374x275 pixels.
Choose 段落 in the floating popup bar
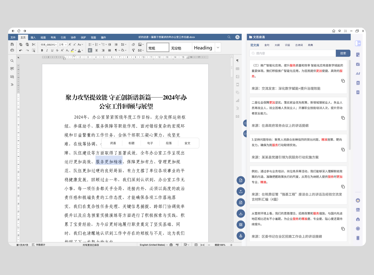pyautogui.click(x=169, y=143)
